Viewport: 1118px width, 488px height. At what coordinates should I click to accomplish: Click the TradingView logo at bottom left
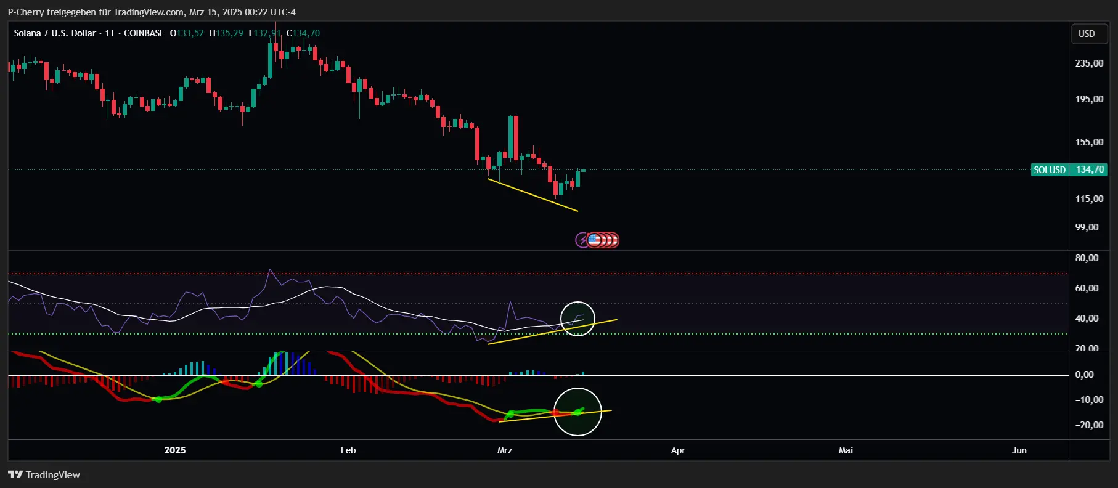pyautogui.click(x=44, y=474)
